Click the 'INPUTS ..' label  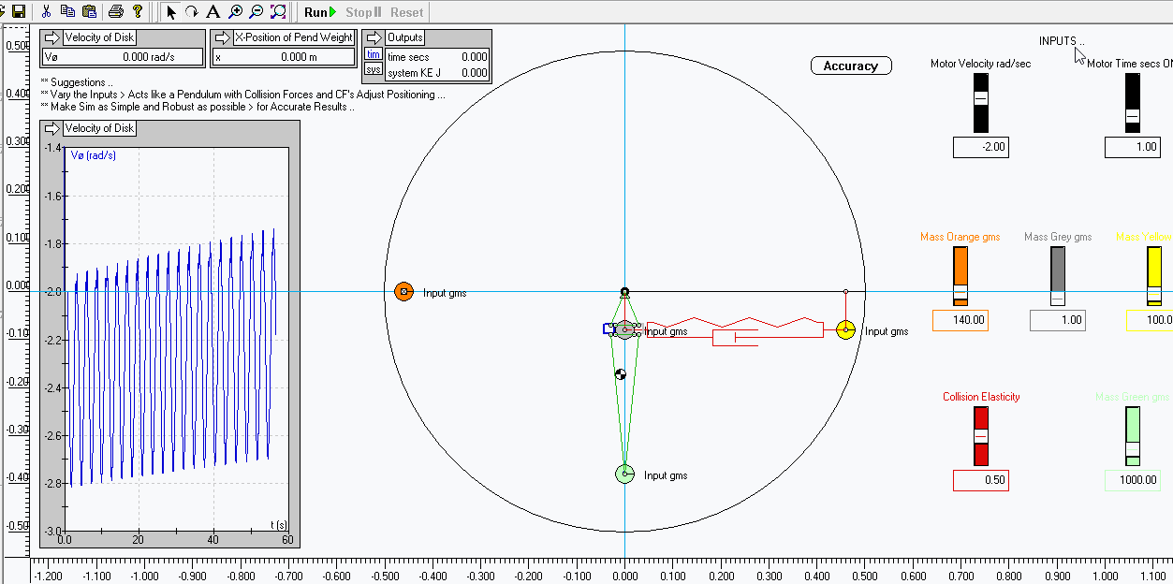point(1062,41)
